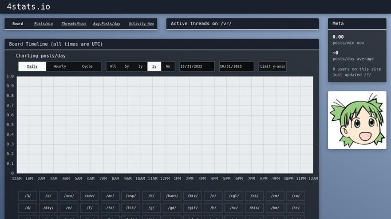Set timeline range to 3y

[140, 66]
